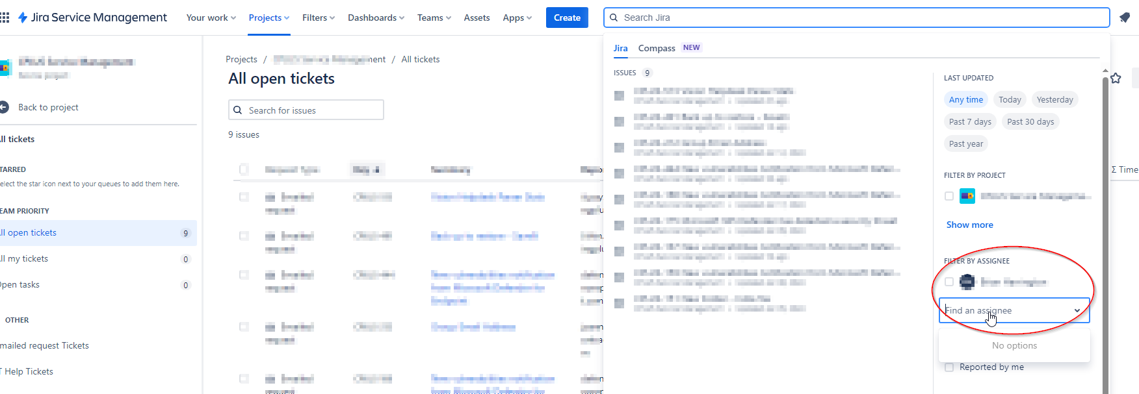Click the email icon in first ticket row
This screenshot has height=394, width=1139.
pos(270,197)
